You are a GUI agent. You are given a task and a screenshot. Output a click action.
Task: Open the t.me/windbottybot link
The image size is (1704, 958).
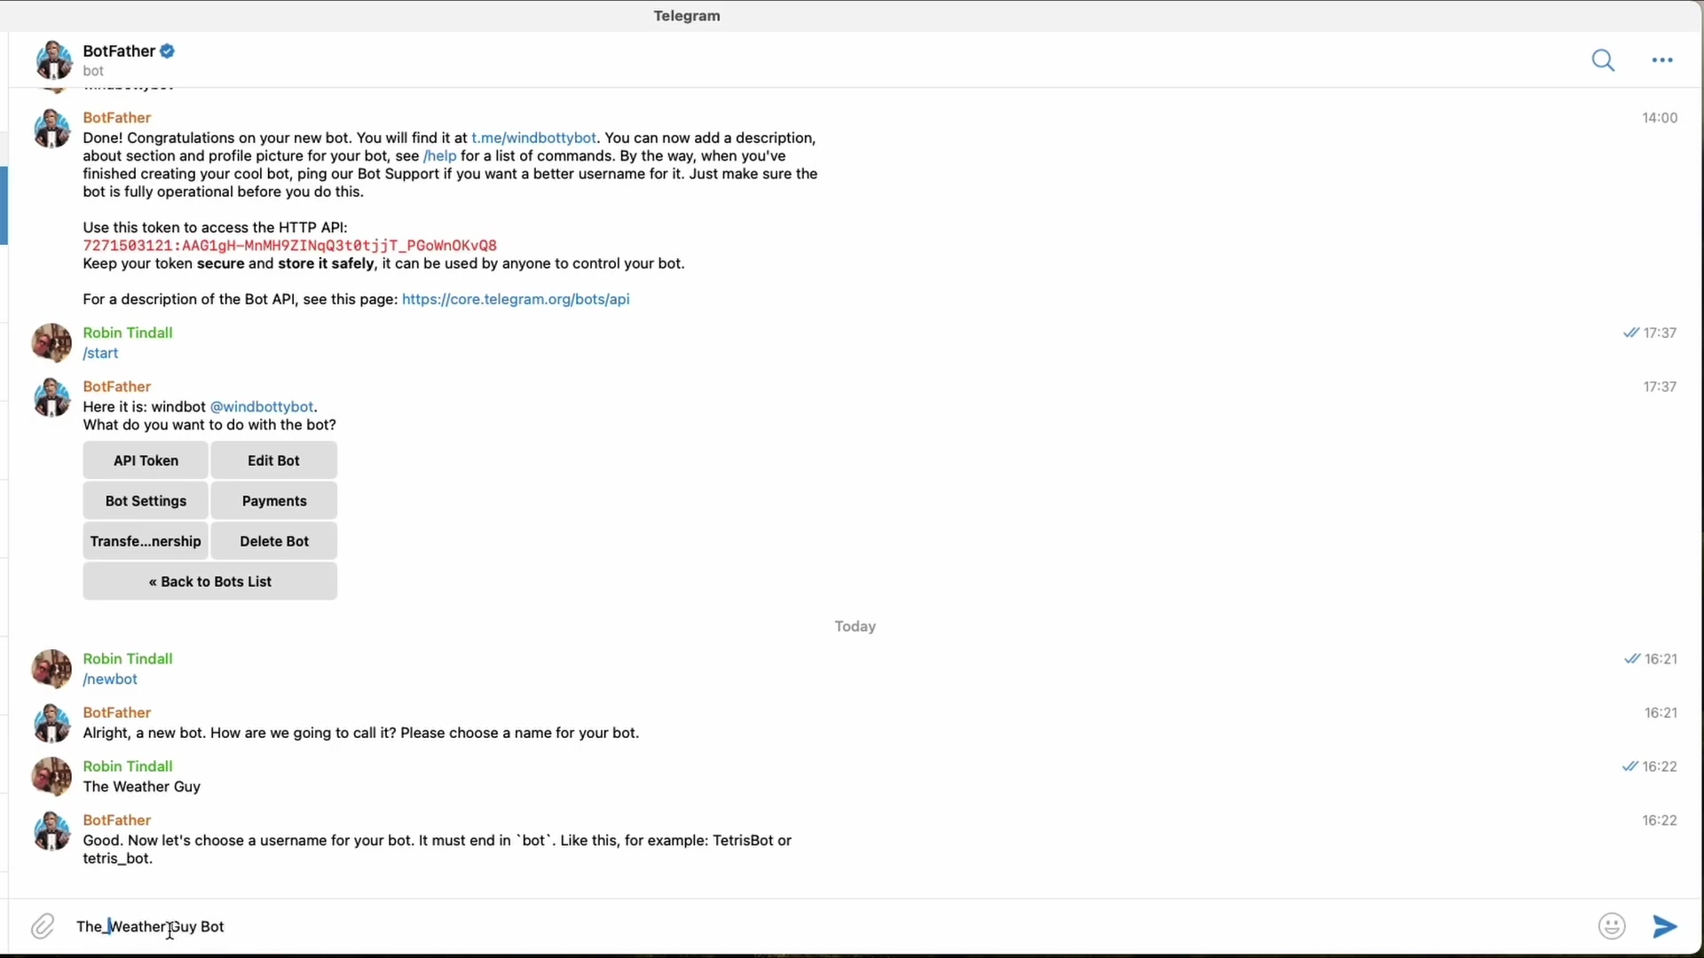click(x=533, y=138)
